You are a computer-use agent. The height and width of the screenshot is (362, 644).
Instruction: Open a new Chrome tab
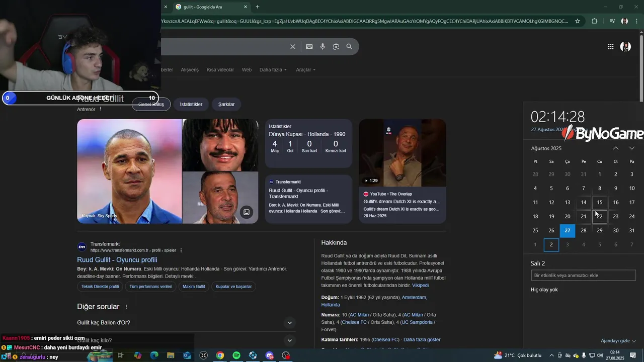click(x=258, y=7)
